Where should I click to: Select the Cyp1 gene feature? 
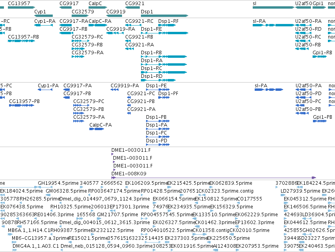pos(44,16)
